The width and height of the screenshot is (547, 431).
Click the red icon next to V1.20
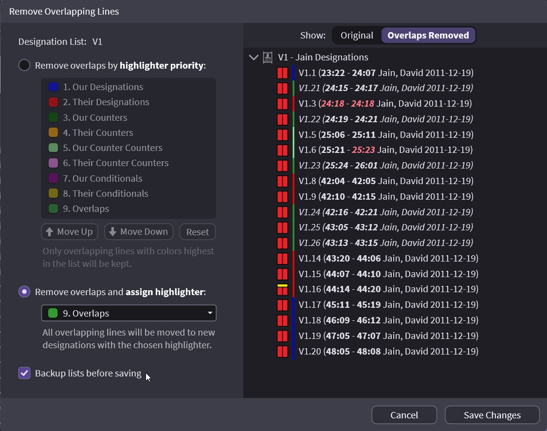[282, 352]
